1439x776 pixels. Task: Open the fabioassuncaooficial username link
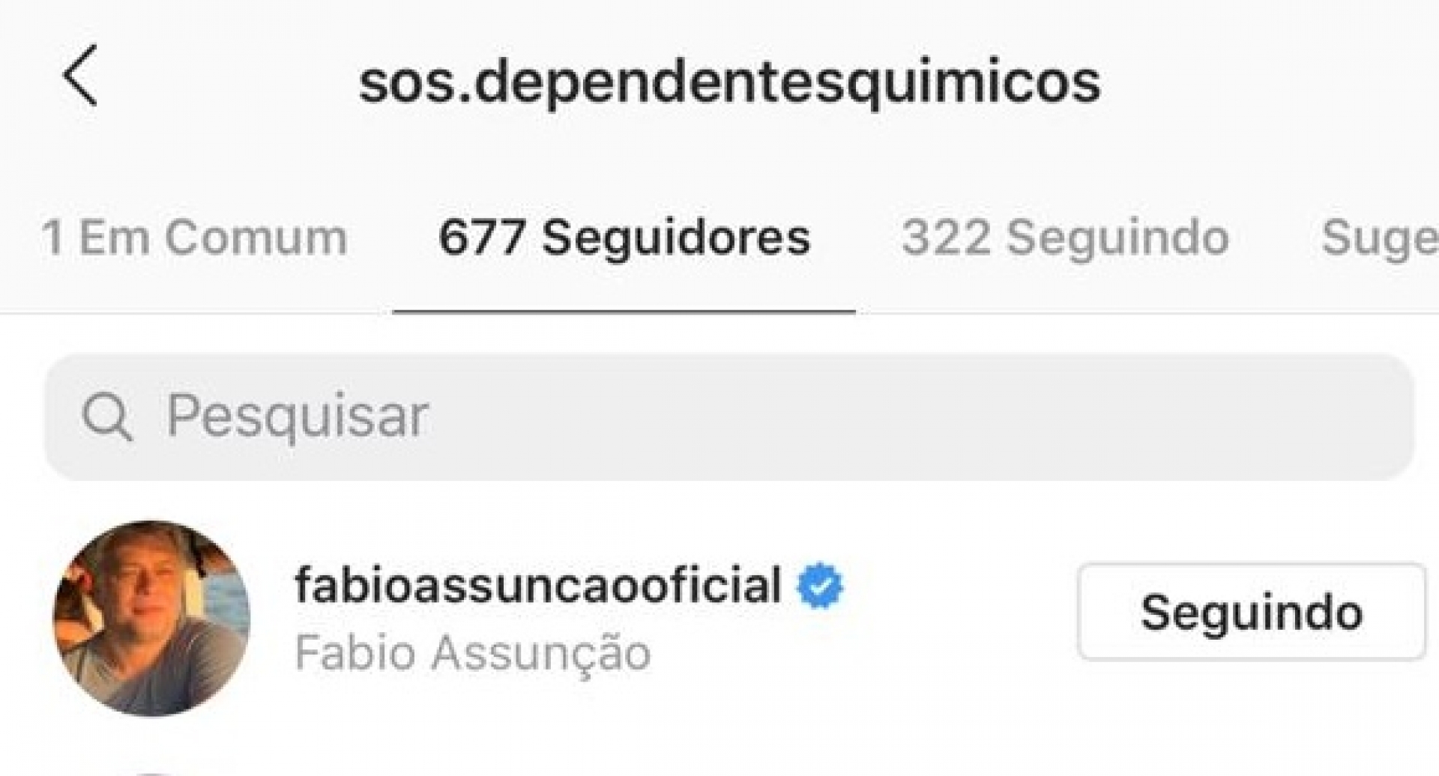point(538,585)
